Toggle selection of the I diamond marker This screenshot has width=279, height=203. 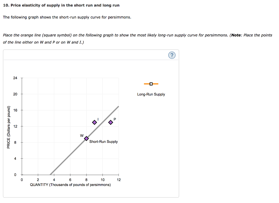(x=94, y=122)
